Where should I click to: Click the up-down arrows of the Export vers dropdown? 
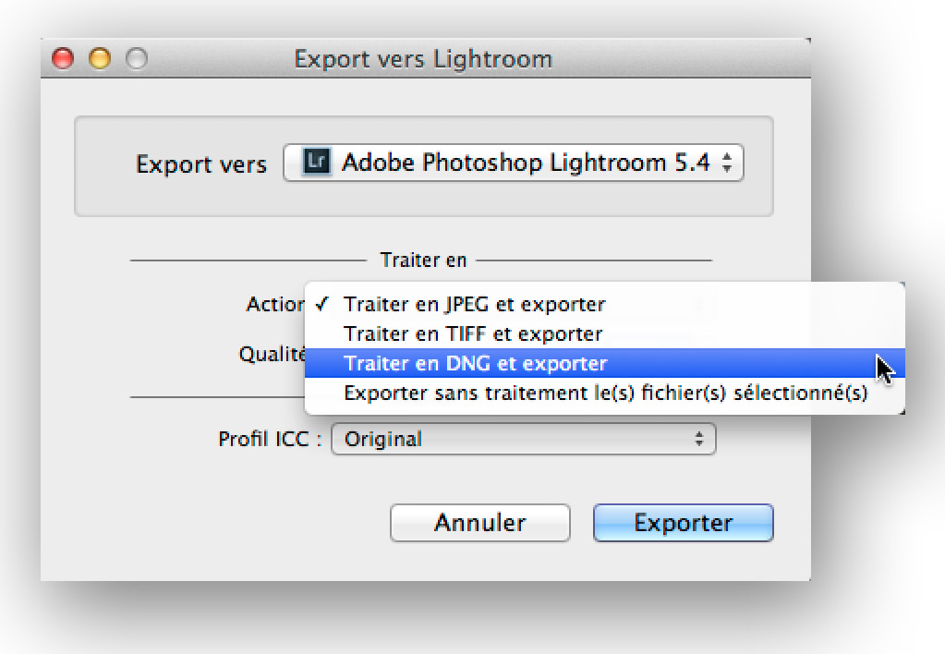point(727,163)
